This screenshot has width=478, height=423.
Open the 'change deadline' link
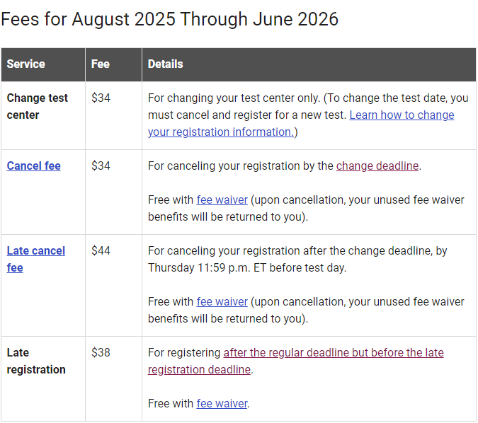pos(377,166)
